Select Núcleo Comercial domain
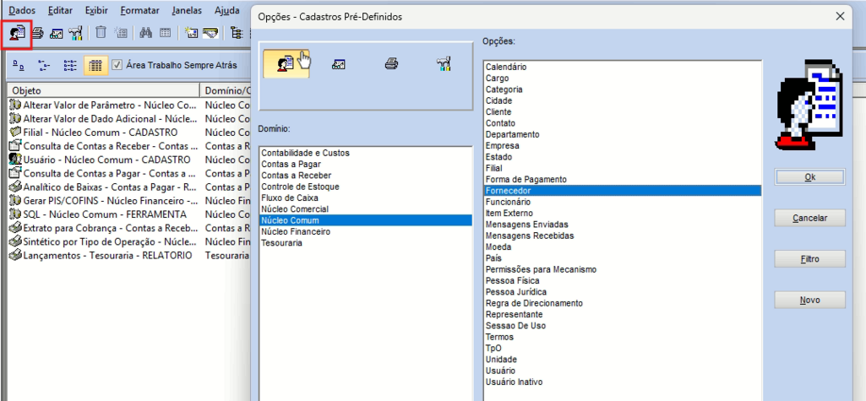 (x=366, y=209)
